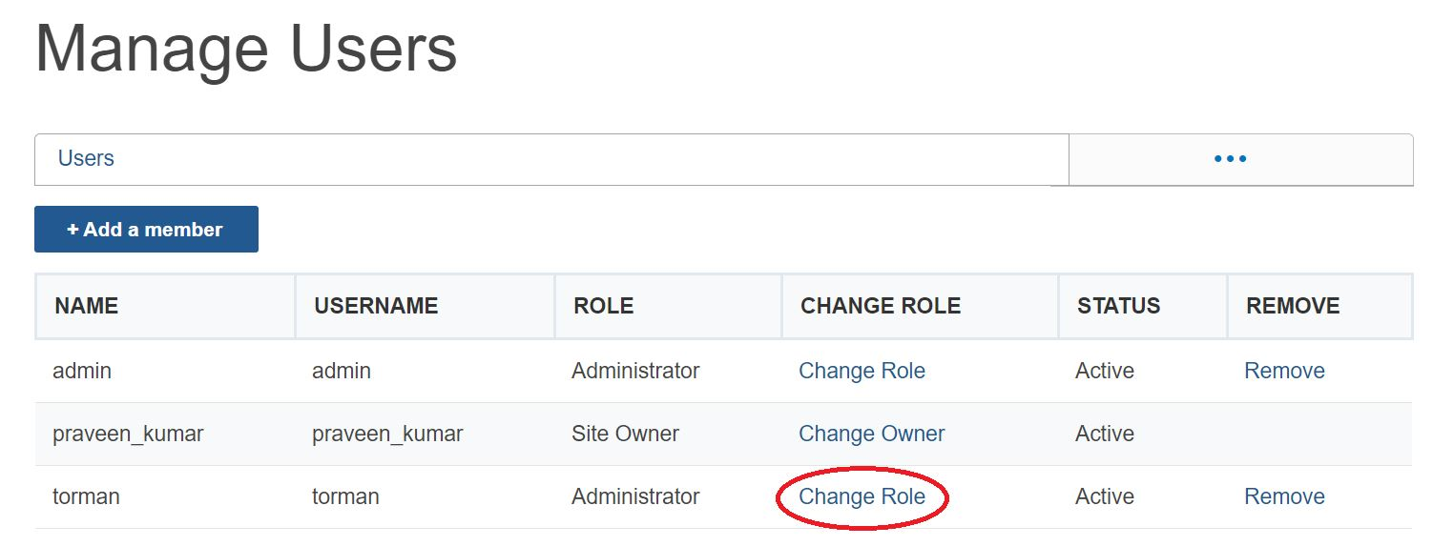Click Change Owner for praveen_kumar
This screenshot has width=1433, height=546.
coord(871,434)
